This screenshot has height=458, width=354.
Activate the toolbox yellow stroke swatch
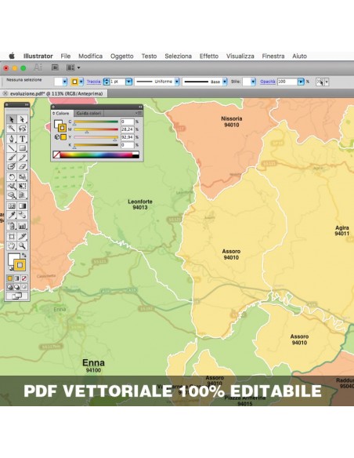click(x=20, y=265)
